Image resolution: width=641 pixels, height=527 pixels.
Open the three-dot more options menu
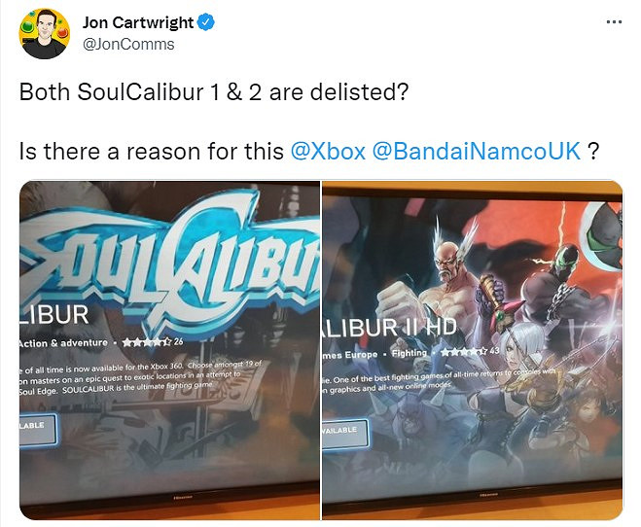click(614, 22)
